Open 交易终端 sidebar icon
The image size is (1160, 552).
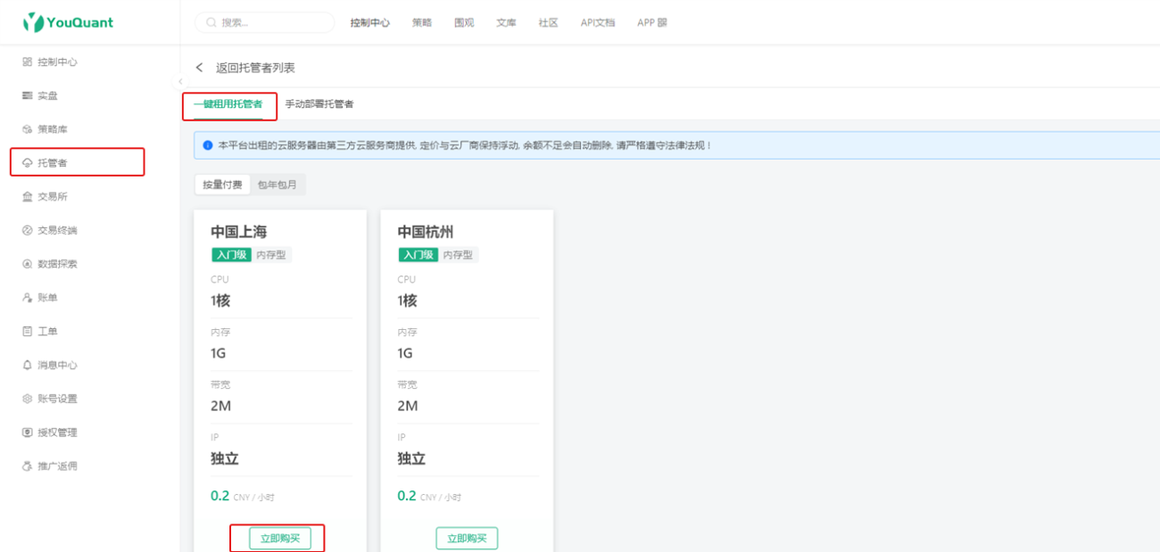point(27,230)
